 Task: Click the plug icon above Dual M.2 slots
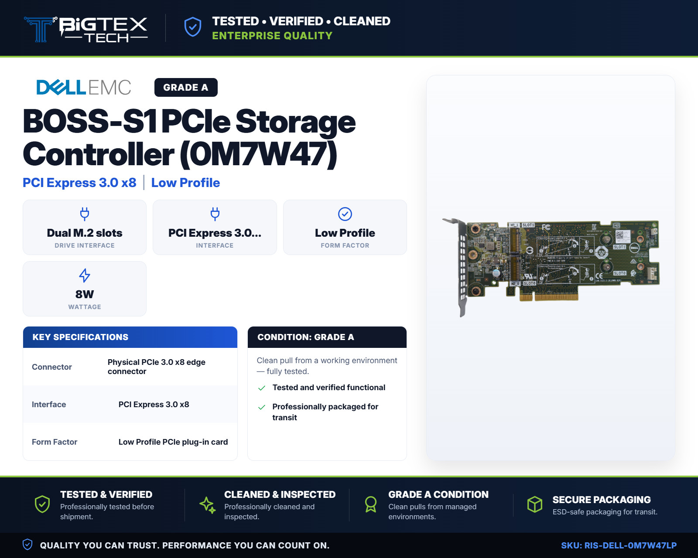(85, 214)
